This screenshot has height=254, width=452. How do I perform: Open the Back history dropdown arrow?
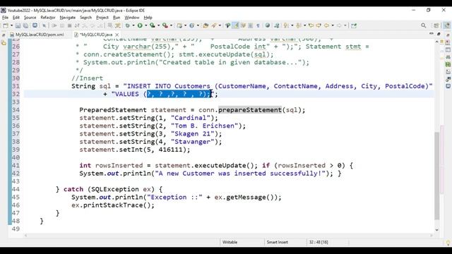point(333,25)
